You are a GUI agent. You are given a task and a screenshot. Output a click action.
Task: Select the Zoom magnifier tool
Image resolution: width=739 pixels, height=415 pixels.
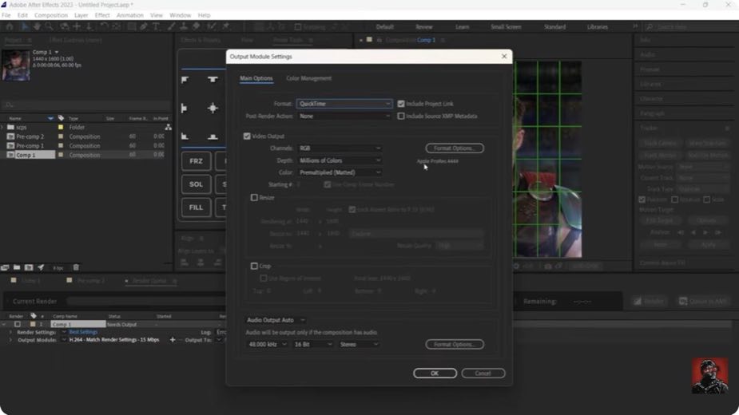[x=49, y=27]
